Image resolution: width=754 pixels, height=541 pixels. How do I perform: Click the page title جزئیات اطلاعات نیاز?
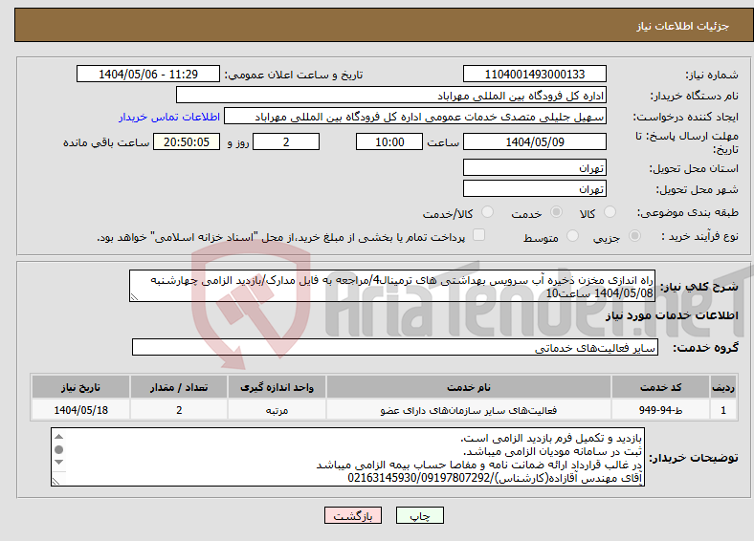coord(682,26)
